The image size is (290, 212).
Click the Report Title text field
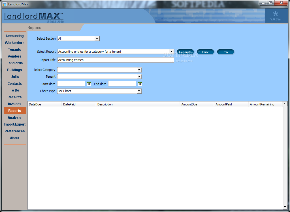point(116,60)
